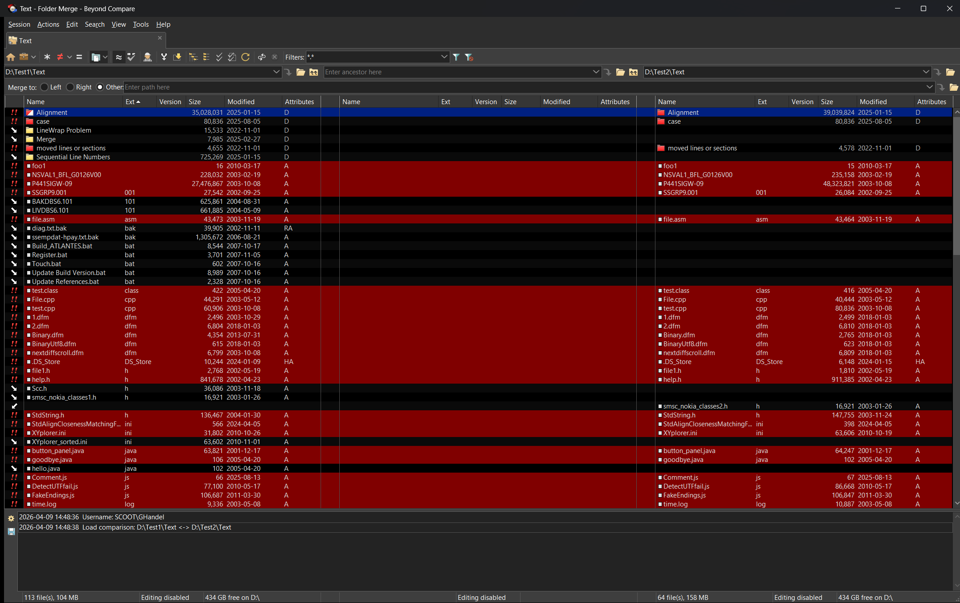Click the log pane gear icon
The height and width of the screenshot is (603, 960).
(x=11, y=518)
